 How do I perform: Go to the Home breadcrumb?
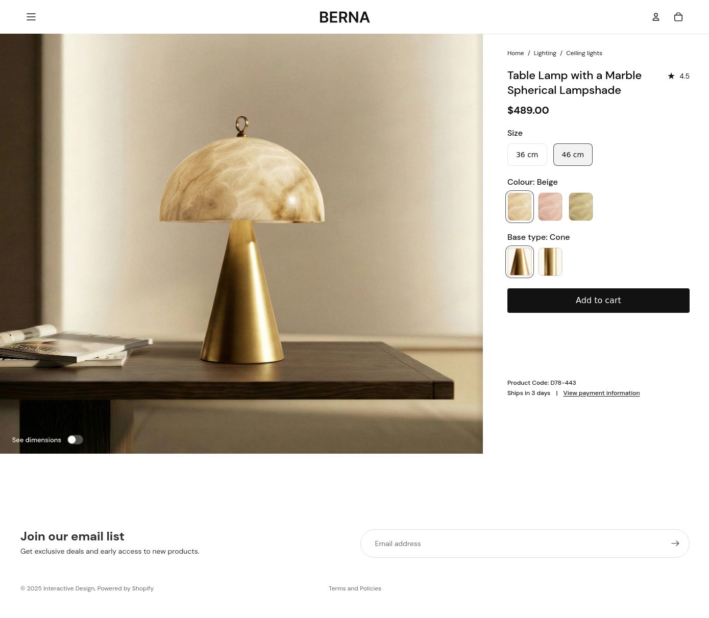[x=516, y=53]
